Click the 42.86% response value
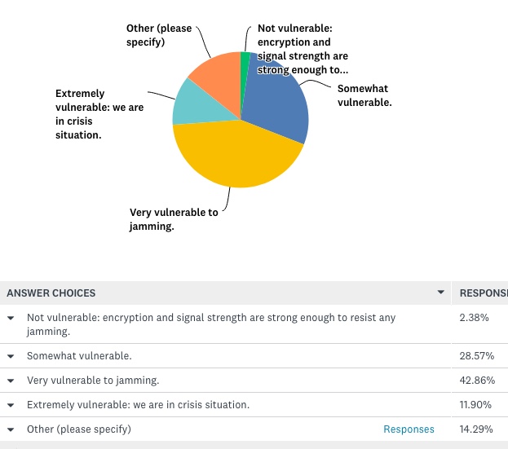508x449 pixels. [x=475, y=381]
